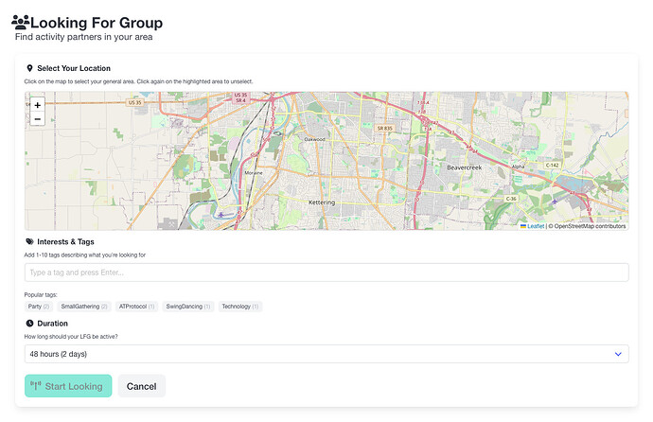Zoom out on the map
This screenshot has height=422, width=653.
(x=37, y=119)
